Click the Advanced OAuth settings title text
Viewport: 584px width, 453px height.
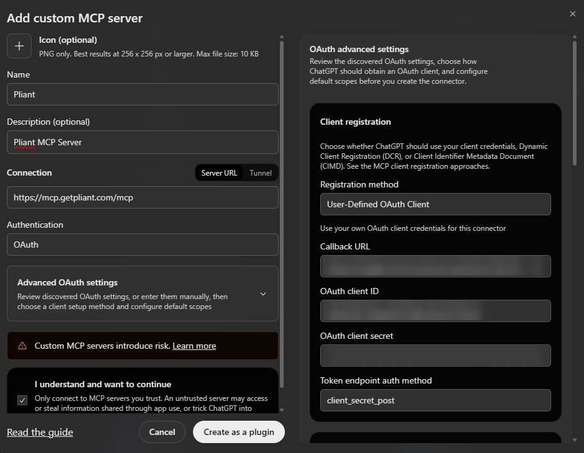click(x=68, y=282)
